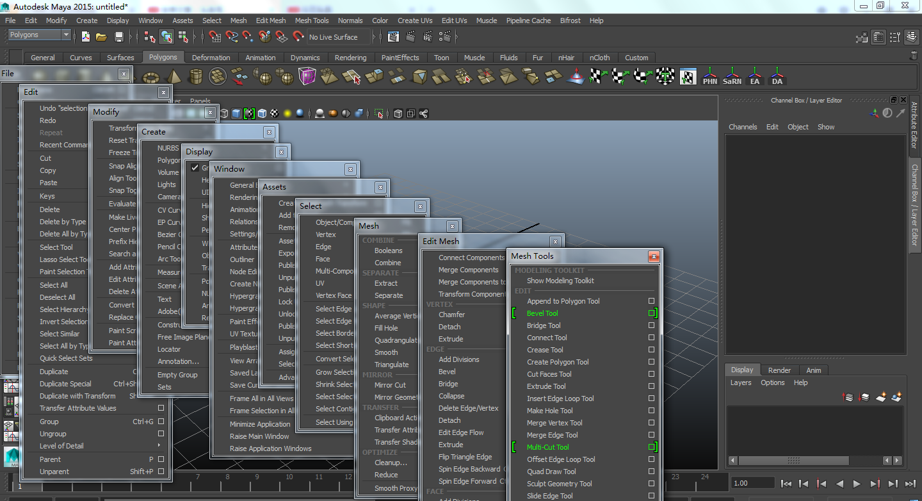Viewport: 922px width, 501px height.
Task: Open options box for Append to Polygon Tool
Action: click(651, 301)
